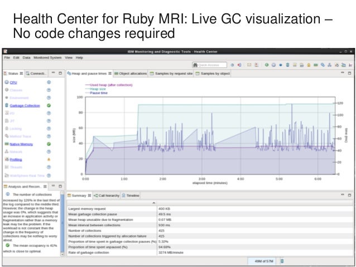Image resolution: width=356 pixels, height=267 pixels.
Task: Click the greyed WebSphere Real Time link
Action: click(x=27, y=176)
